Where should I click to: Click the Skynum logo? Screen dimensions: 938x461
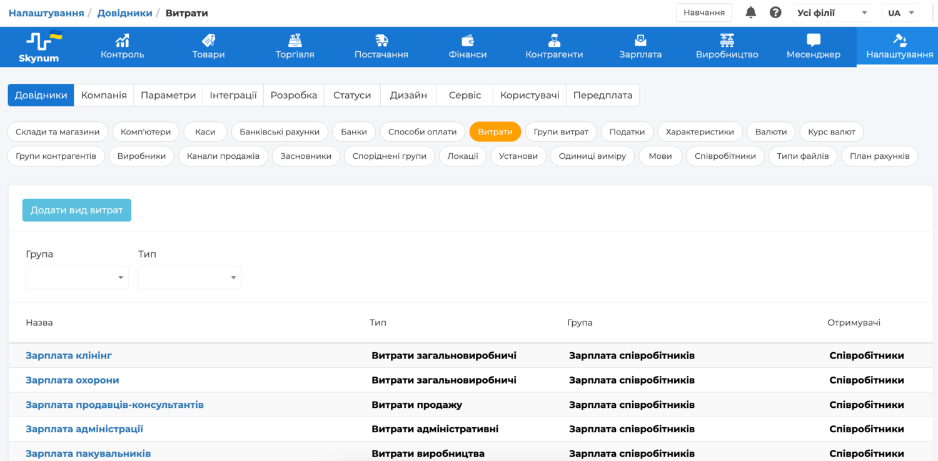click(39, 47)
